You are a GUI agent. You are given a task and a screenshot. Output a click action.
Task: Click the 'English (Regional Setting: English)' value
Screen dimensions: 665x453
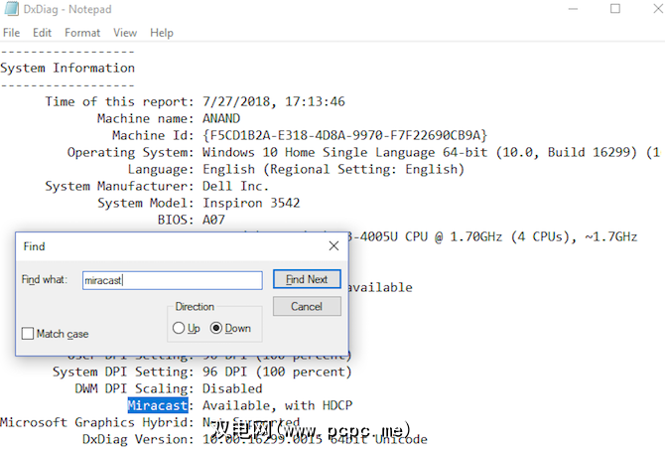(333, 170)
